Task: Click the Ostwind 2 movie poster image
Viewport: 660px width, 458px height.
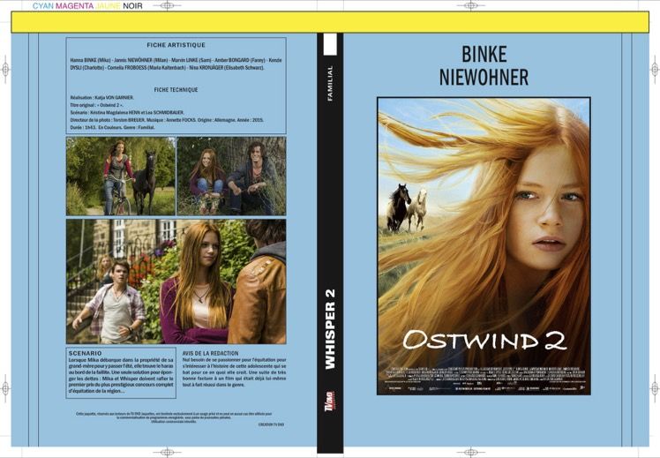Action: pos(484,246)
